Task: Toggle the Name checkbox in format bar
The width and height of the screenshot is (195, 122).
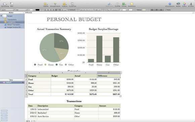Action: (166, 10)
